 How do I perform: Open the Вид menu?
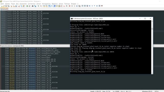click(x=17, y=4)
